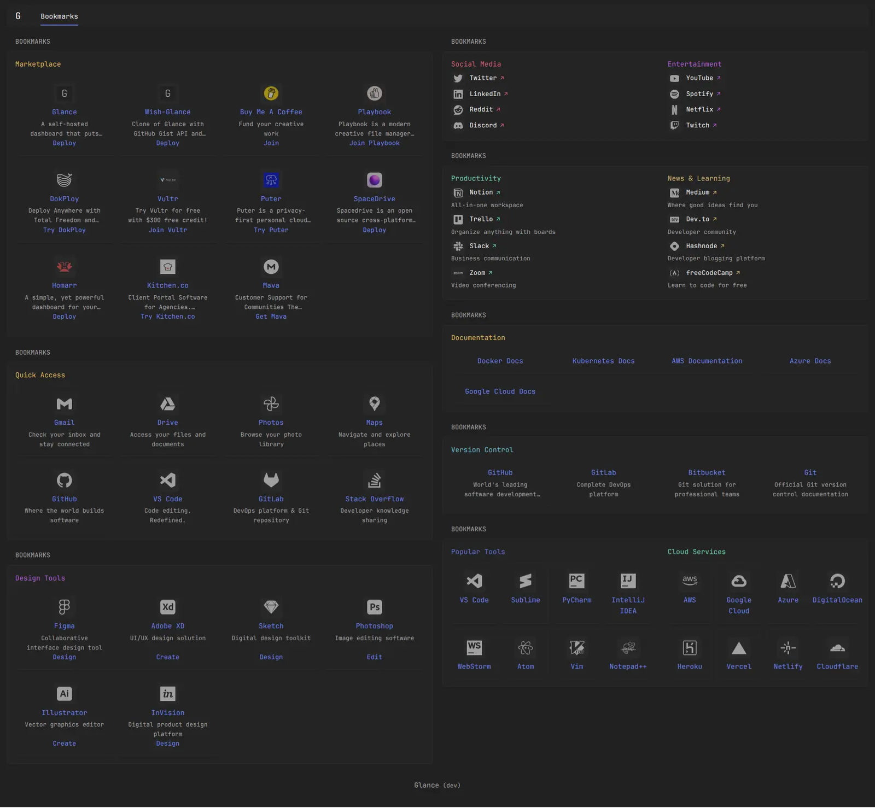This screenshot has height=808, width=875.
Task: Click the Photoshop icon
Action: 374,607
